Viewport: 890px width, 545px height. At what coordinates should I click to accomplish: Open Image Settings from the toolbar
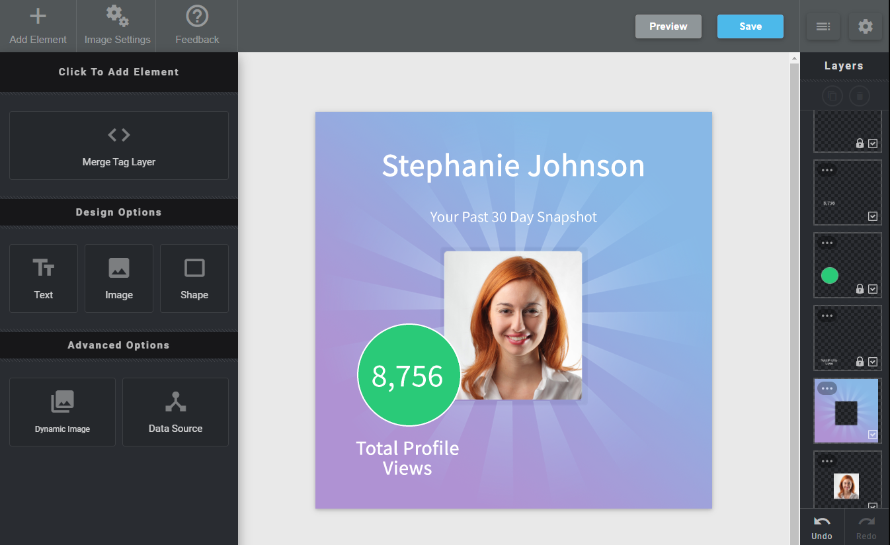117,26
